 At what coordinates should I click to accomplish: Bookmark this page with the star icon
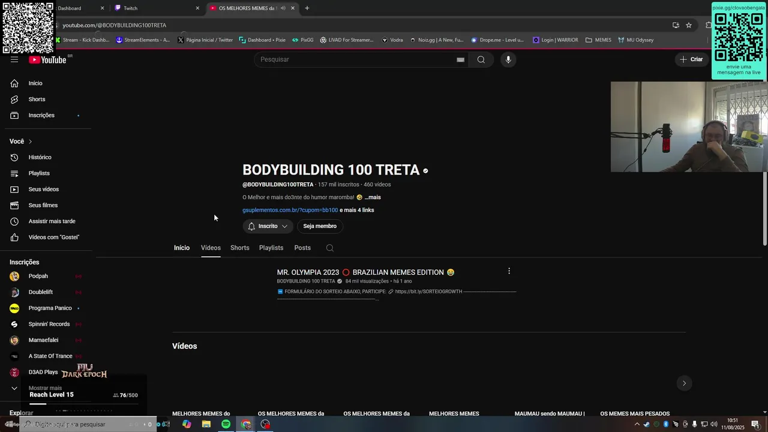689,25
